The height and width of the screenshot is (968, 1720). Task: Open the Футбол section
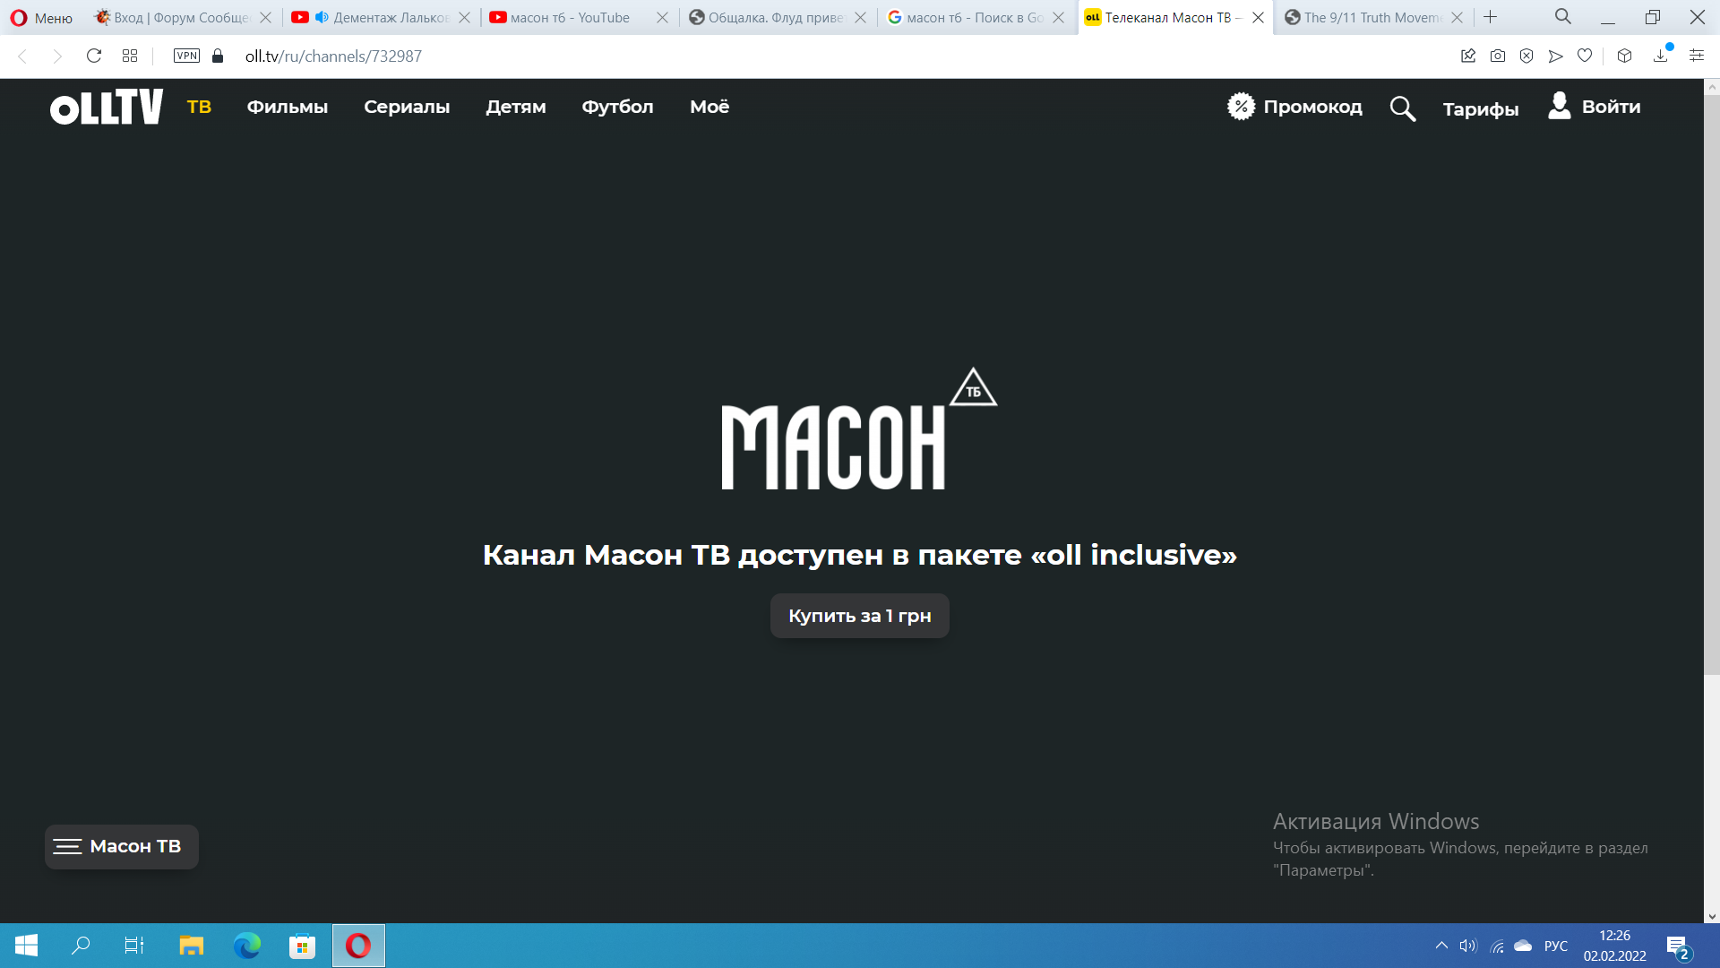pos(618,107)
